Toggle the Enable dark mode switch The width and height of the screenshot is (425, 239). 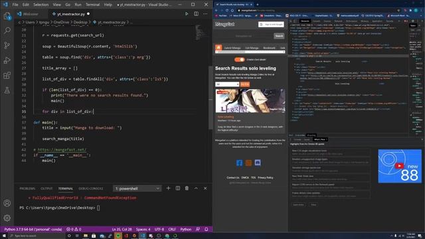(239, 59)
